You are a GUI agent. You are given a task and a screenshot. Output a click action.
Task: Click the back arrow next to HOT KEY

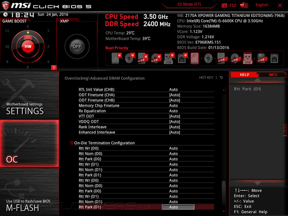point(221,78)
